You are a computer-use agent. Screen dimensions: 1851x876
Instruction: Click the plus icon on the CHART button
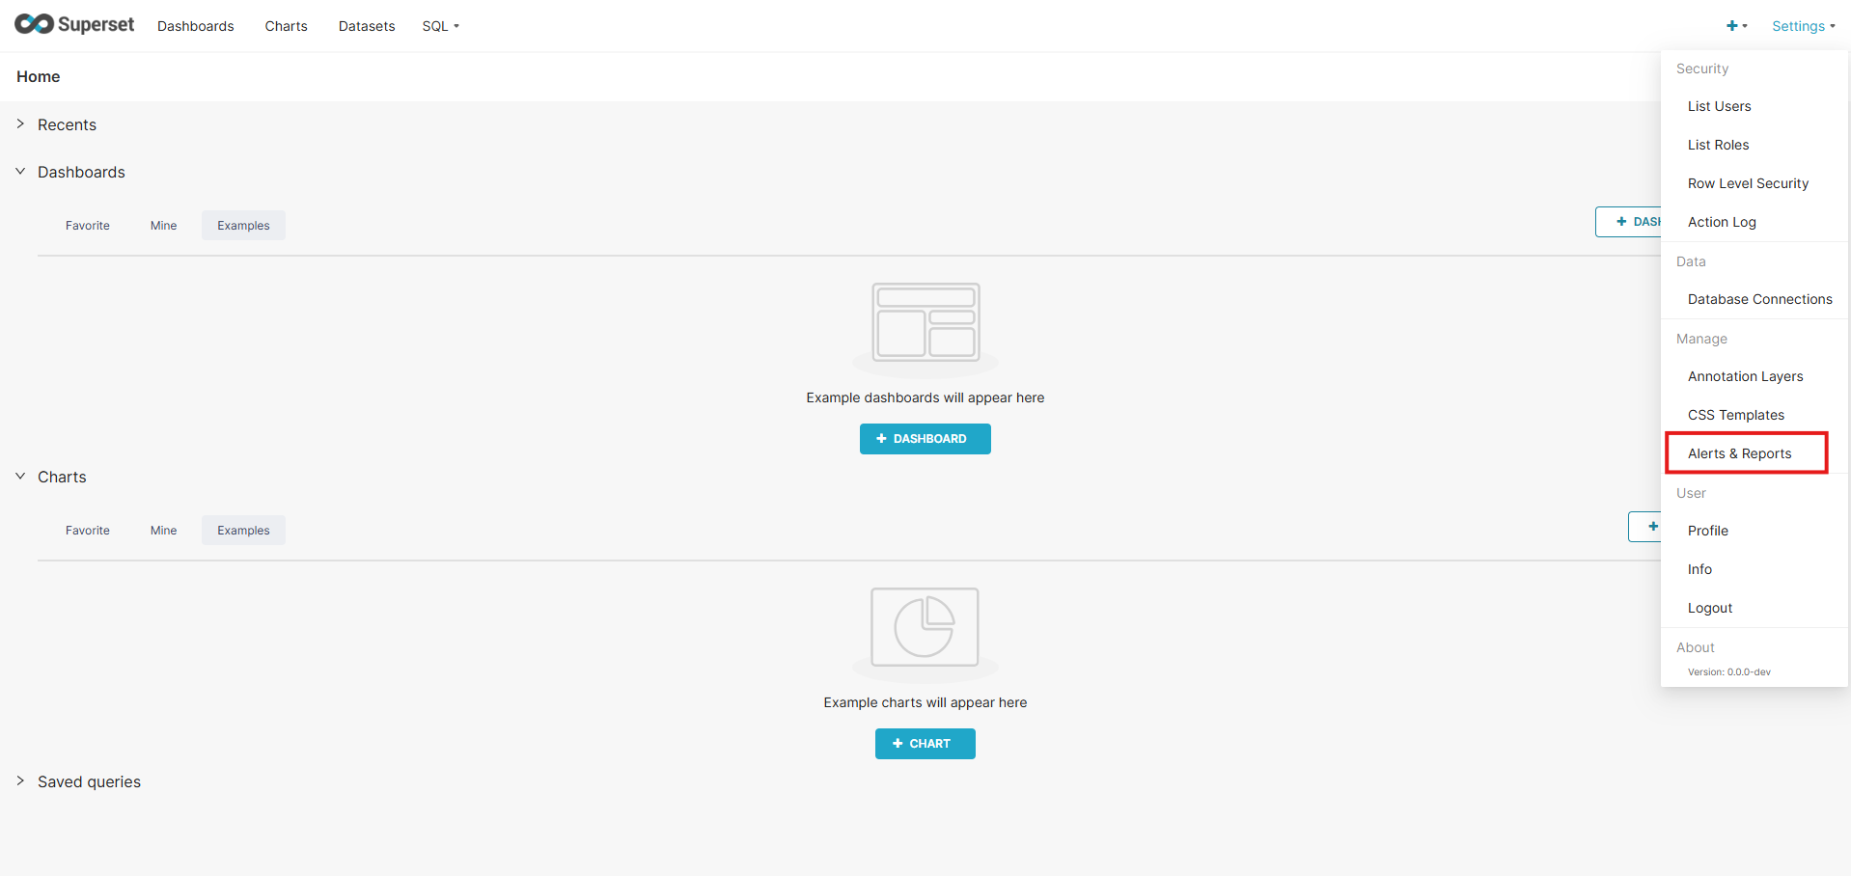899,744
